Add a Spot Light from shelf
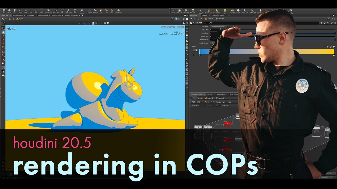The width and height of the screenshot is (337, 189). coord(186,11)
